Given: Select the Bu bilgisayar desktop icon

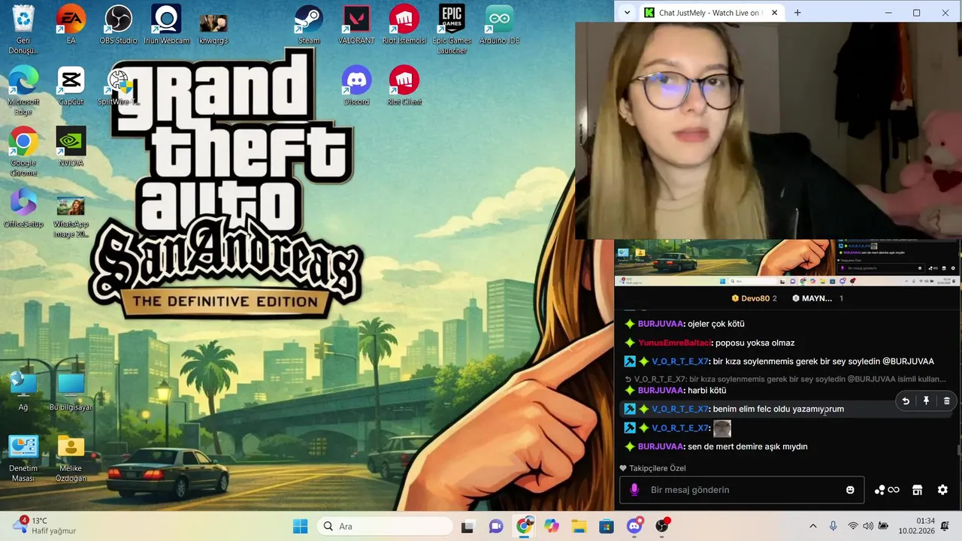Looking at the screenshot, I should 71,391.
